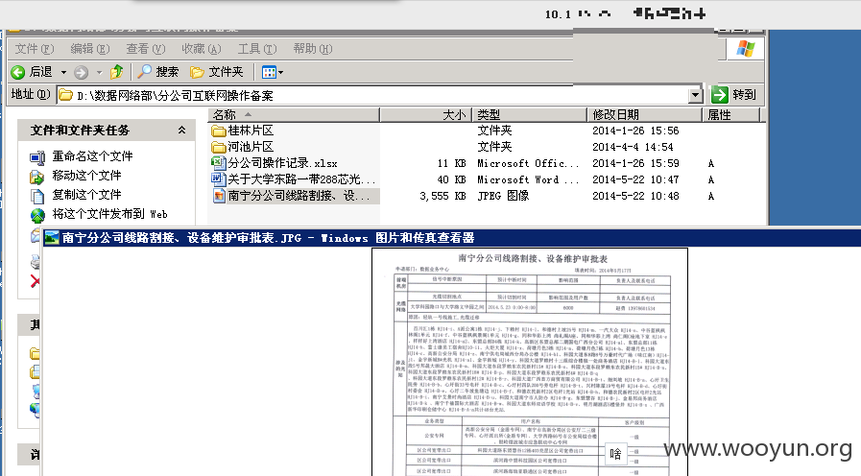861x476 pixels.
Task: Open the 文件(F) menu
Action: [x=34, y=49]
